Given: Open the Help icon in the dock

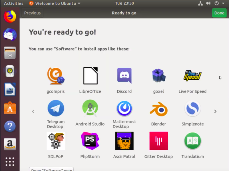Looking at the screenshot, I should pyautogui.click(x=10, y=126).
